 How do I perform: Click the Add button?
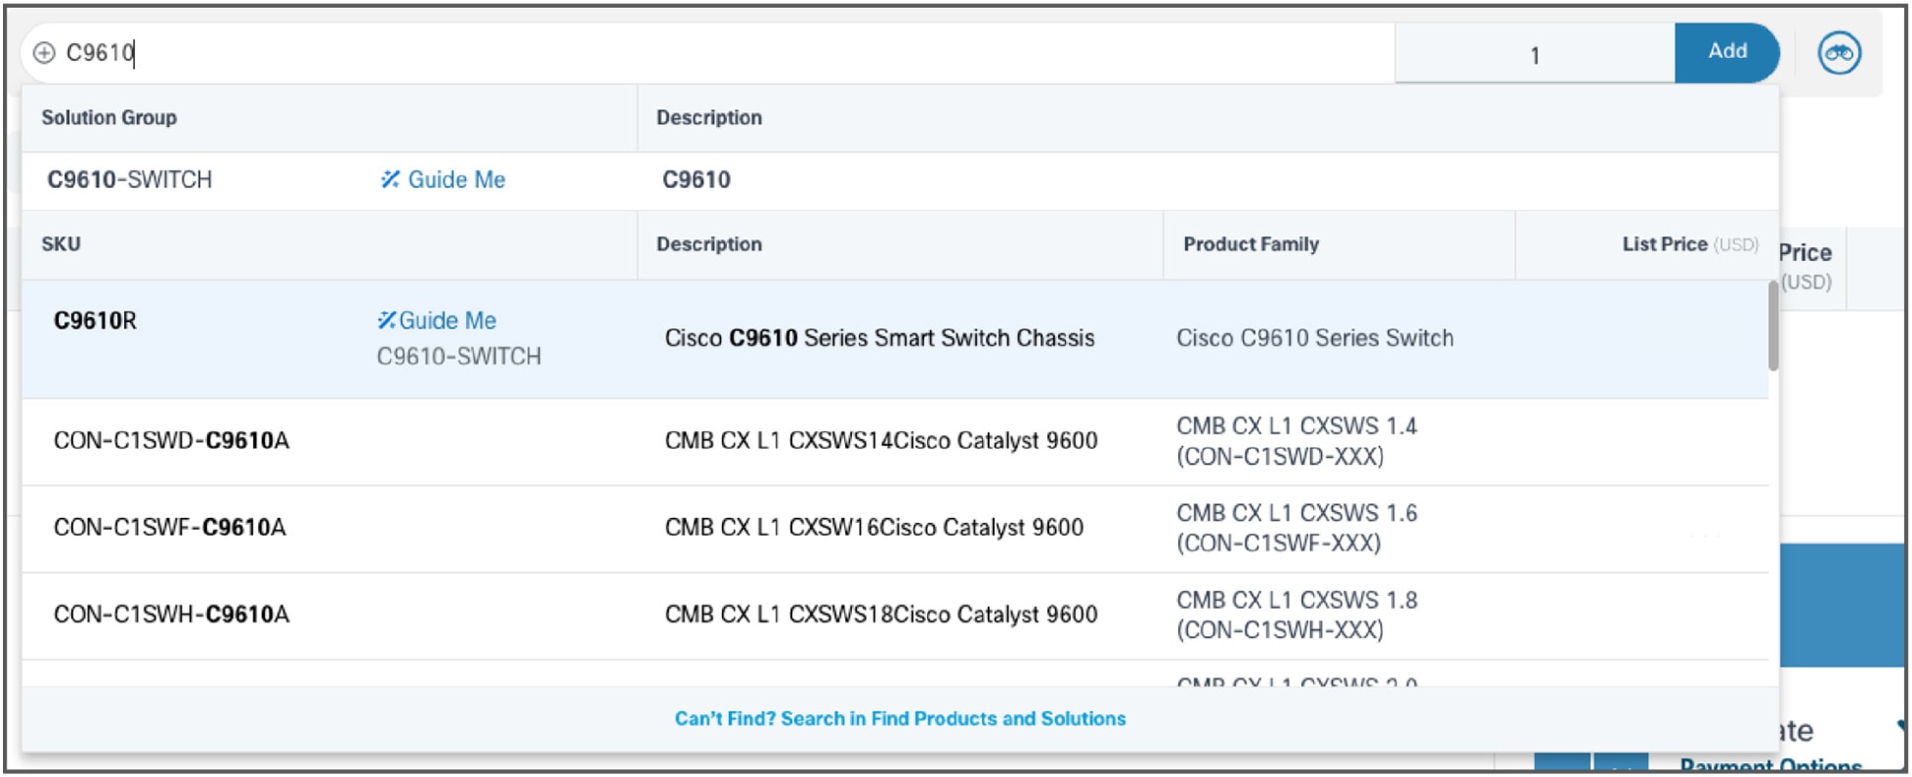(x=1727, y=52)
